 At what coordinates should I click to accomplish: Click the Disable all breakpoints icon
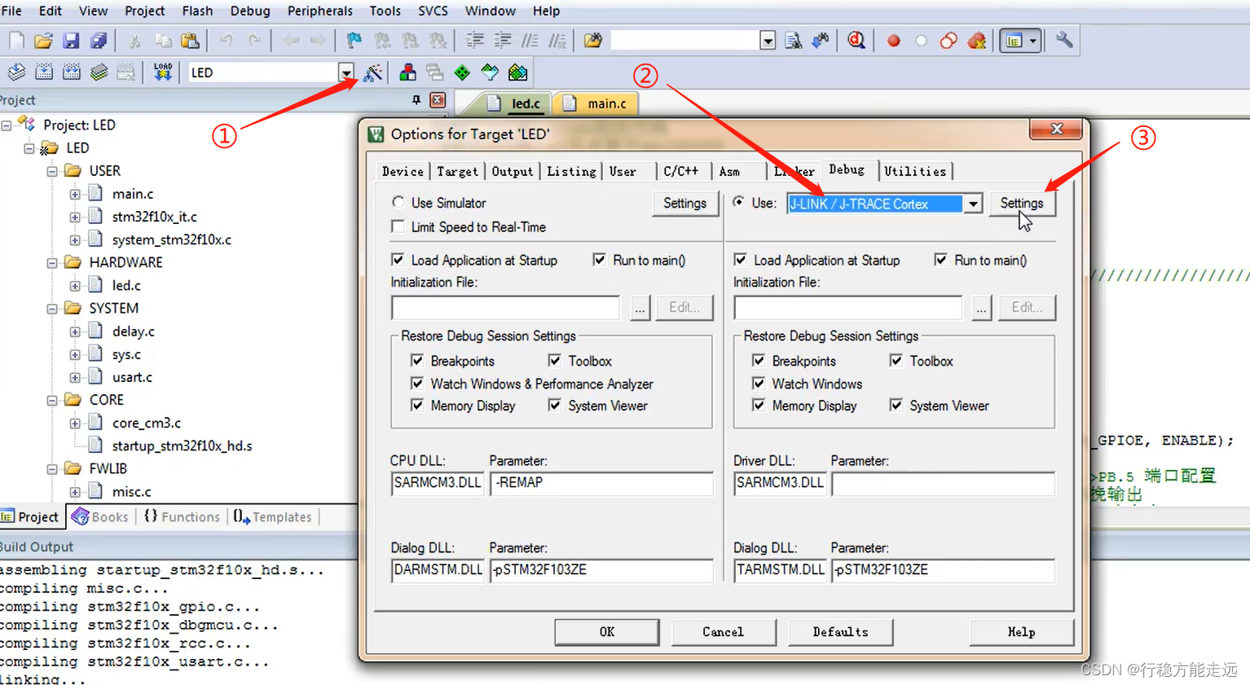coord(949,41)
